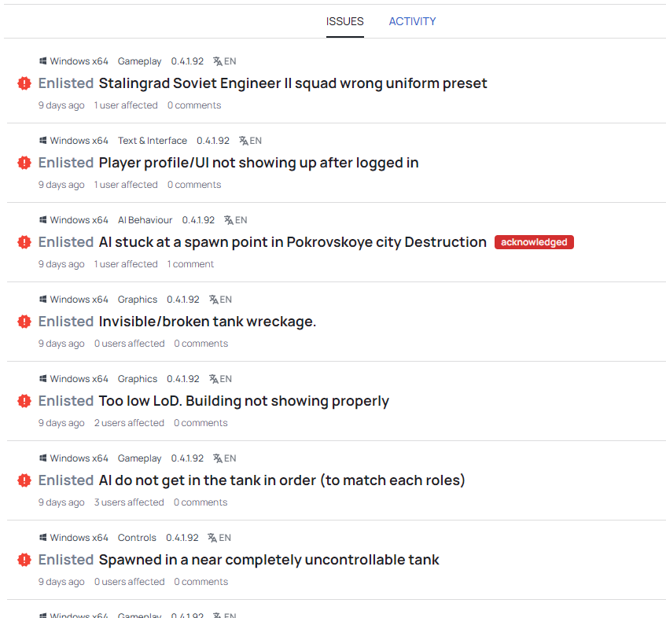Image resolution: width=666 pixels, height=618 pixels.
Task: Click the translate language icon on the Text & Interface issue
Action: 244,141
